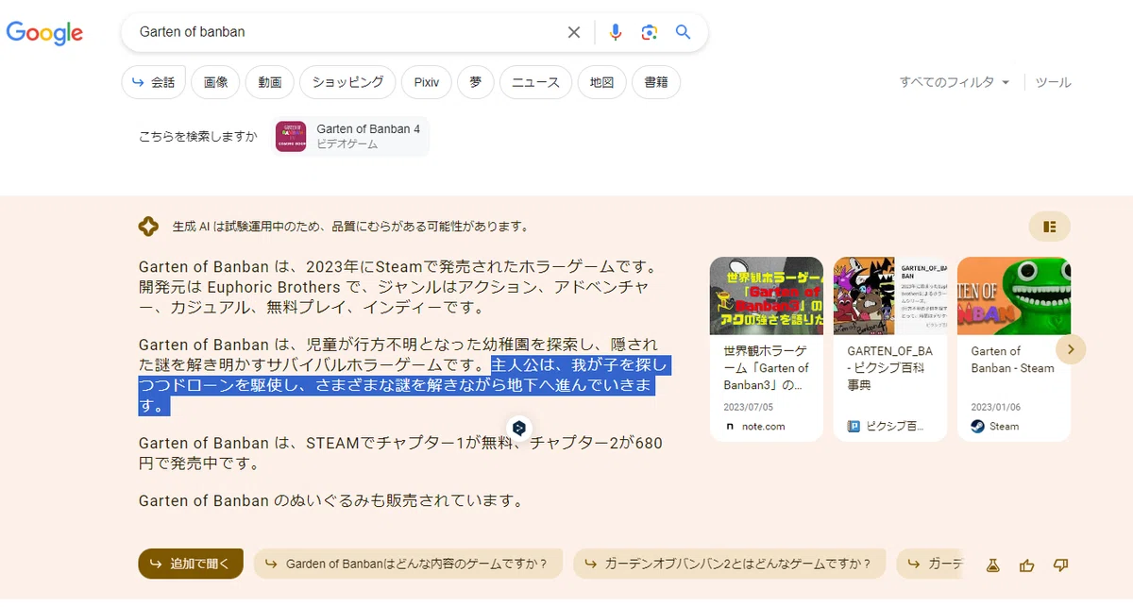
Task: Open the ツール options
Action: (1053, 82)
